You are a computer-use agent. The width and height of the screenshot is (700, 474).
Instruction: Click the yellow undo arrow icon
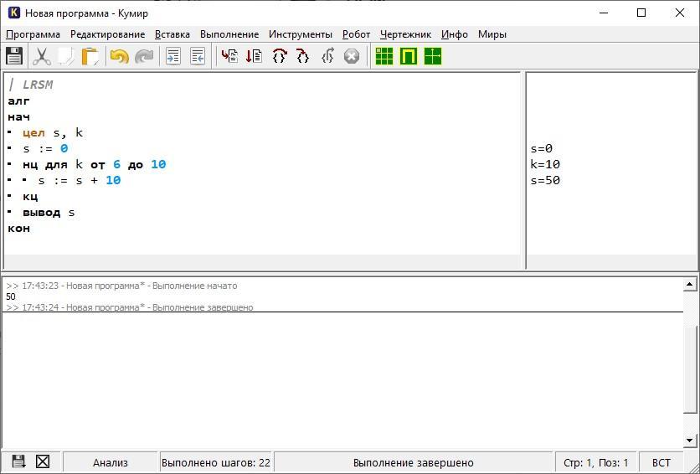coord(119,56)
